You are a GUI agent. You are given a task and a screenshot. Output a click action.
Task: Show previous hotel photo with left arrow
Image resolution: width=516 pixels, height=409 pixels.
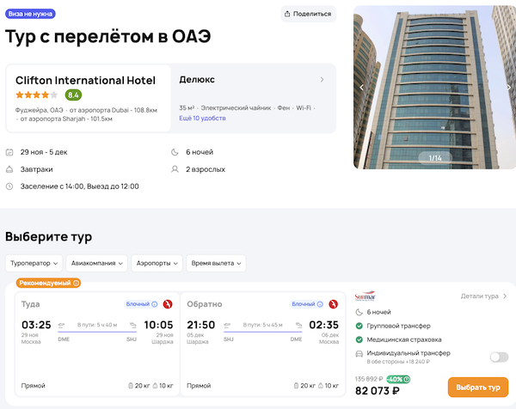[361, 87]
